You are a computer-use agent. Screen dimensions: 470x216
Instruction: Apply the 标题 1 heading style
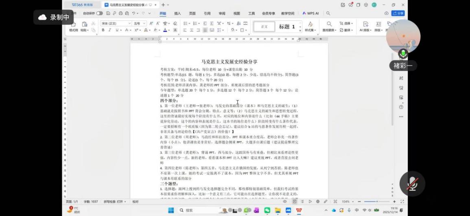(287, 27)
